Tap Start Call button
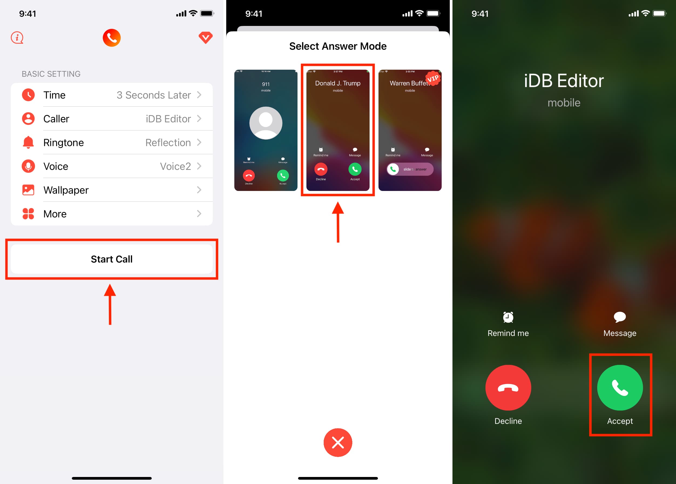676x484 pixels. click(111, 258)
